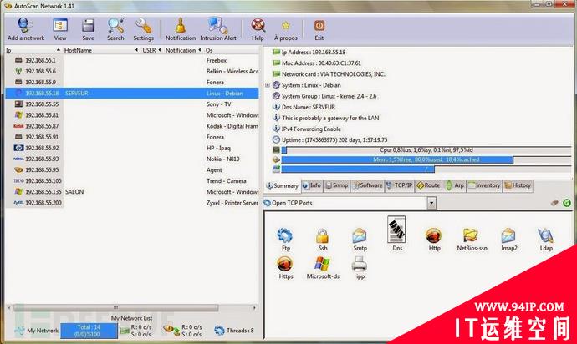Open Help from the toolbar
The image size is (577, 344).
[258, 28]
